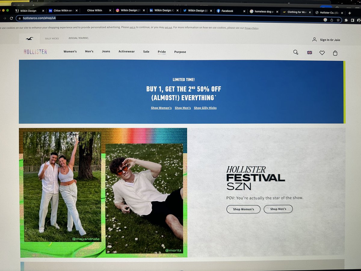Image resolution: width=361 pixels, height=271 pixels.
Task: Open the Men's menu
Action: coord(89,51)
